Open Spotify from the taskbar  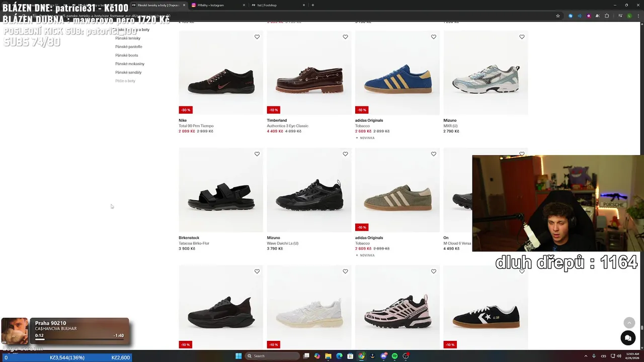point(394,356)
